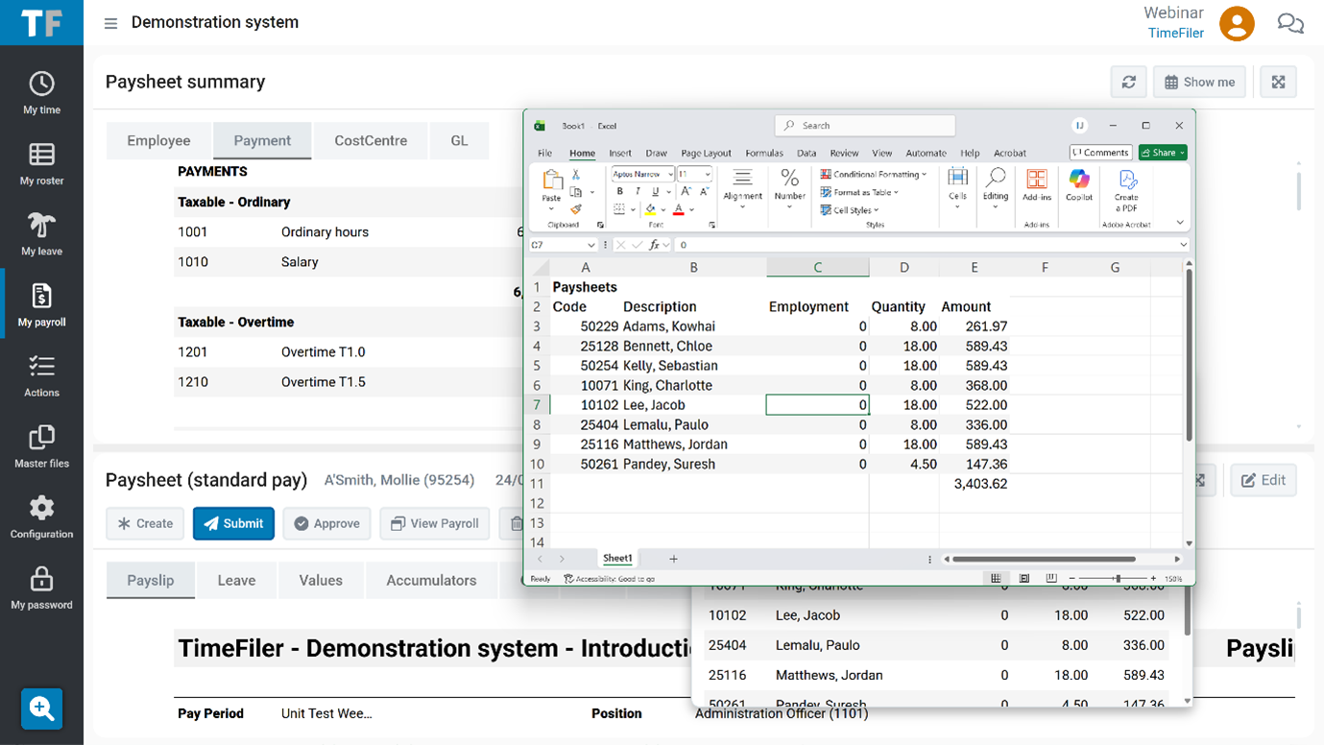The height and width of the screenshot is (745, 1324).
Task: Open the chat bubbles icon in header
Action: [x=1289, y=24]
